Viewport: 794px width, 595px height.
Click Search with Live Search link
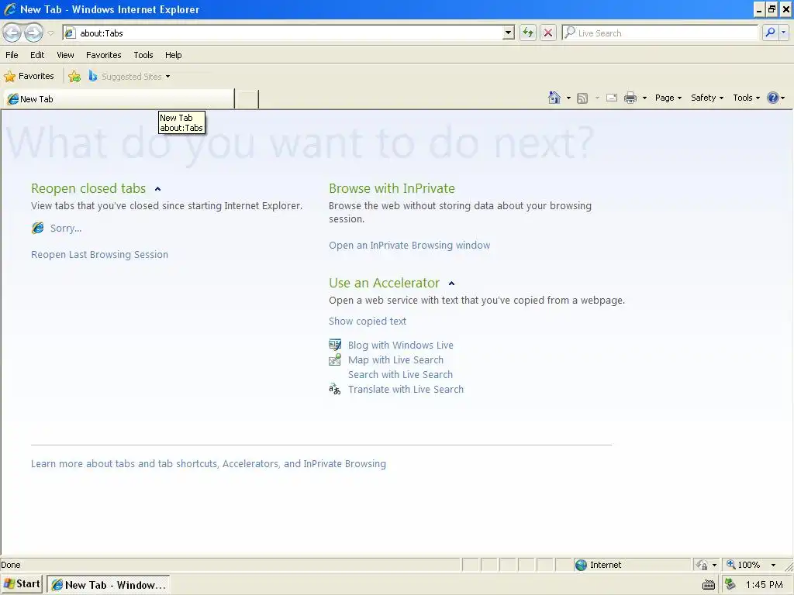click(x=400, y=374)
